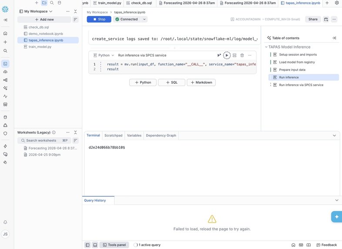This screenshot has height=249, width=342.
Task: Toggle the left sidebar panel layout icon
Action: point(87,245)
